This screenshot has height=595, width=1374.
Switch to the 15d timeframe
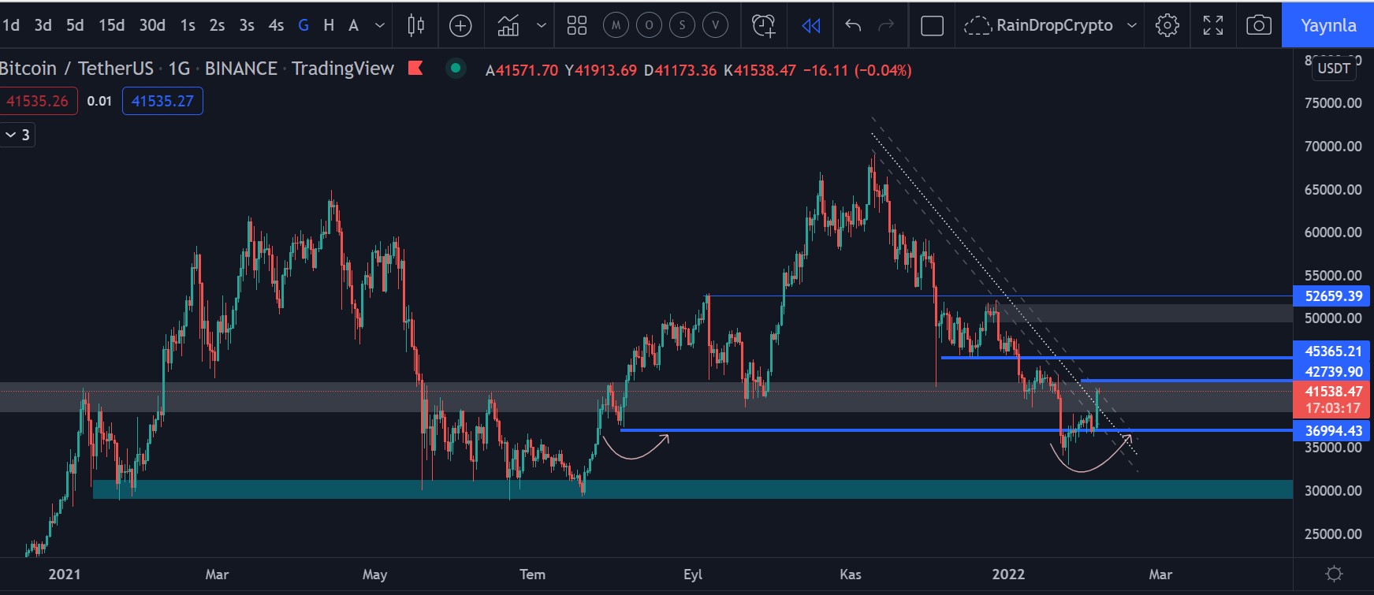[112, 25]
